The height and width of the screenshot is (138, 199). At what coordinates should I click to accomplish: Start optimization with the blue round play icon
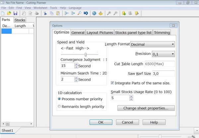[x=94, y=13]
